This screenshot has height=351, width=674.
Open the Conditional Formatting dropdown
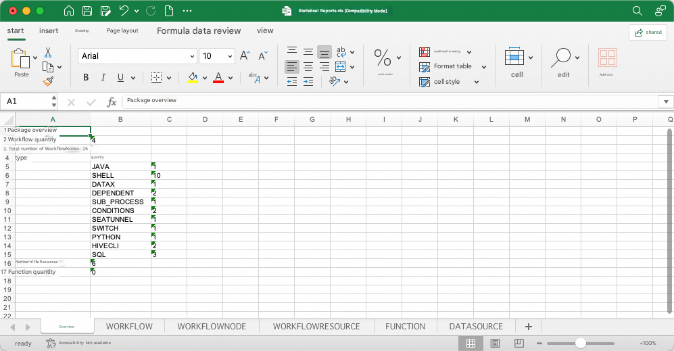coord(469,52)
